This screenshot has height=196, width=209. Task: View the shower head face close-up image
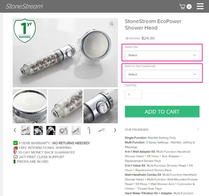tap(30, 106)
